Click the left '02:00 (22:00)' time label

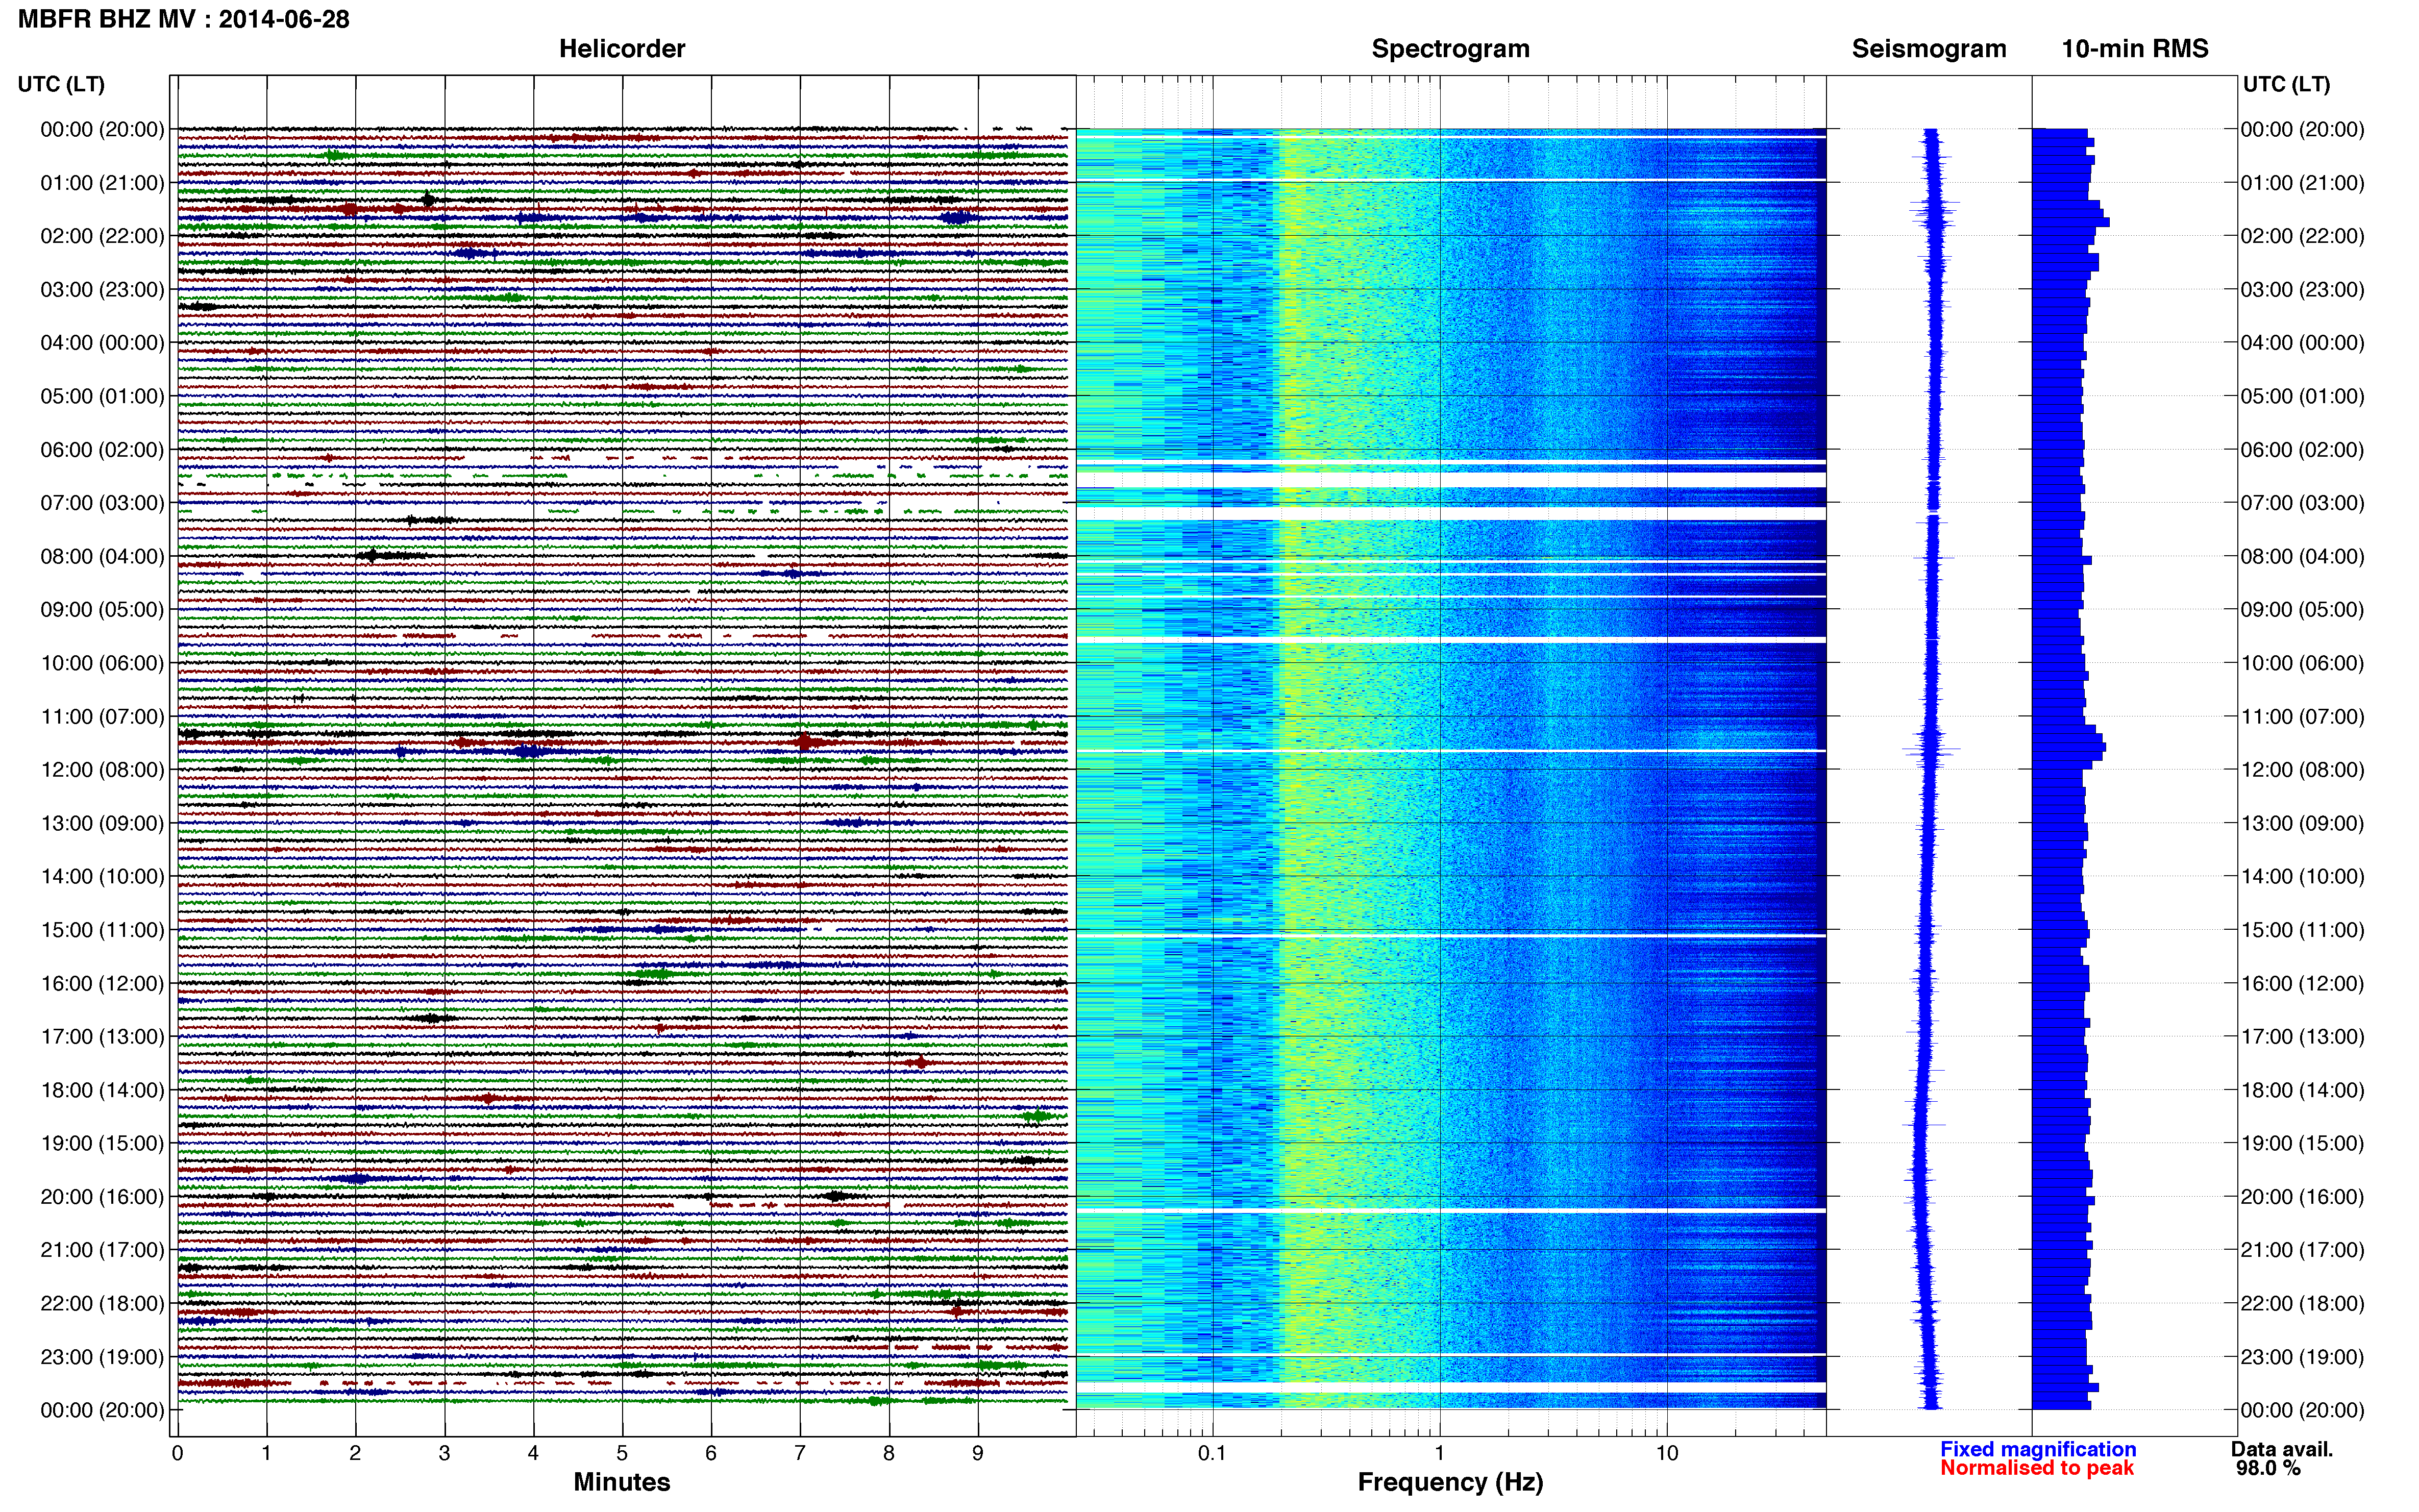tap(102, 236)
